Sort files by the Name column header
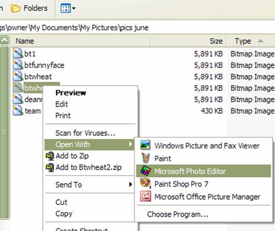275x231 pixels. click(x=80, y=41)
